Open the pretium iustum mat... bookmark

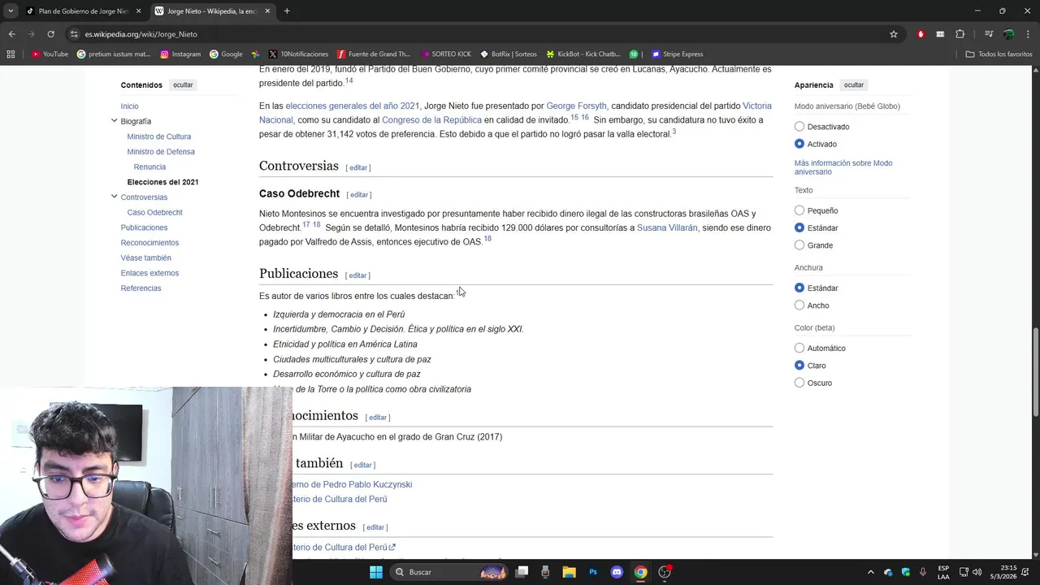coord(114,54)
